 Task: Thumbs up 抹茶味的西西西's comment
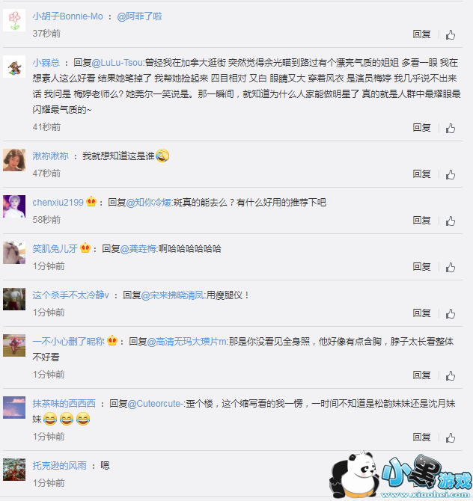coord(451,437)
